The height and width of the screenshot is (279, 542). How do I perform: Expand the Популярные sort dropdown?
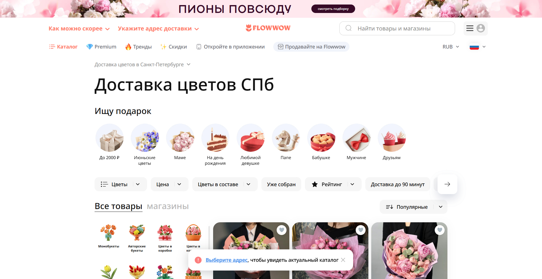click(x=414, y=207)
